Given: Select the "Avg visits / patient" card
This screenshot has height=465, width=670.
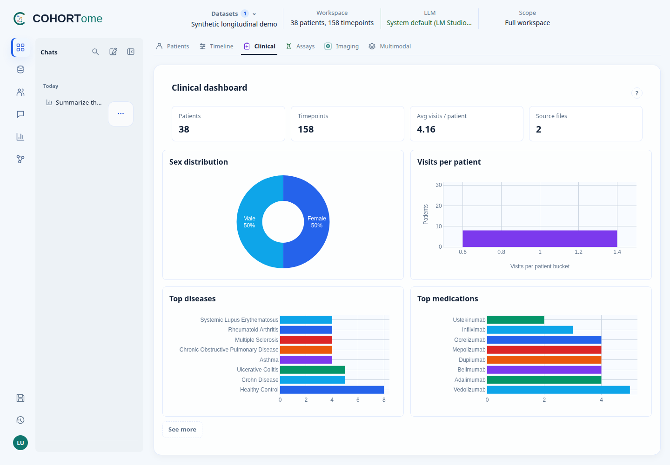Looking at the screenshot, I should click(467, 124).
